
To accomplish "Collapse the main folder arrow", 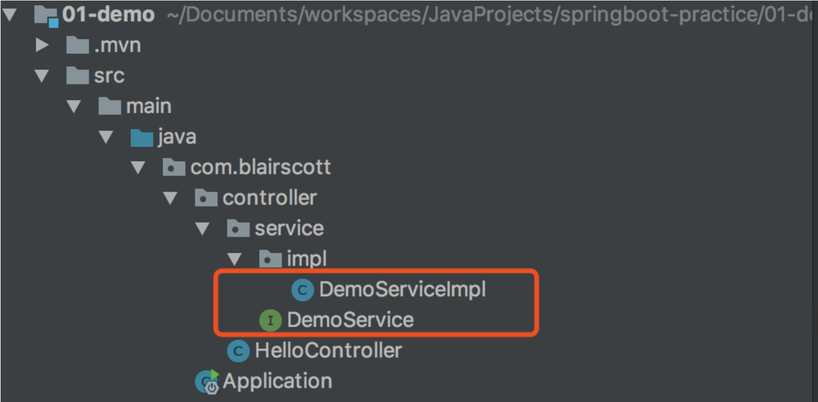I will [74, 107].
